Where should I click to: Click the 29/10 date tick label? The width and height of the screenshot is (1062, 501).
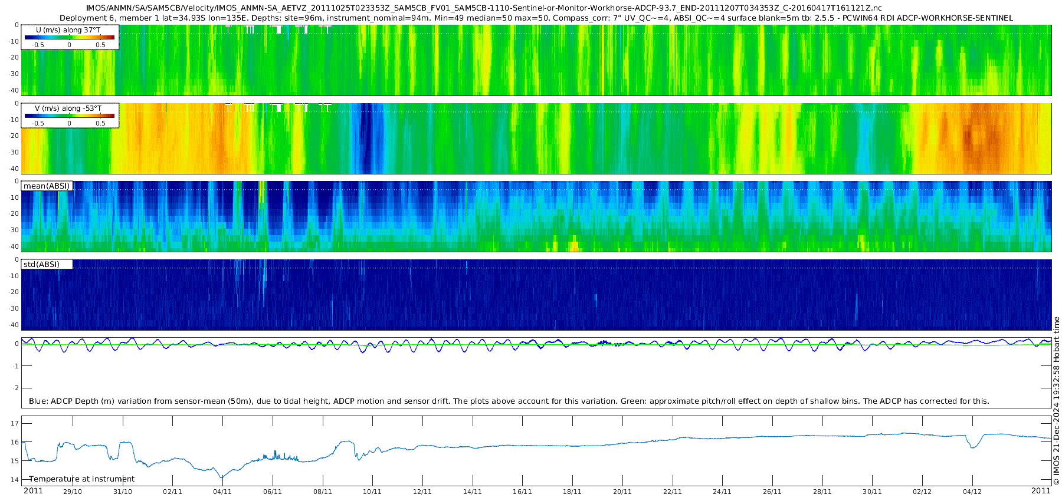click(x=73, y=492)
